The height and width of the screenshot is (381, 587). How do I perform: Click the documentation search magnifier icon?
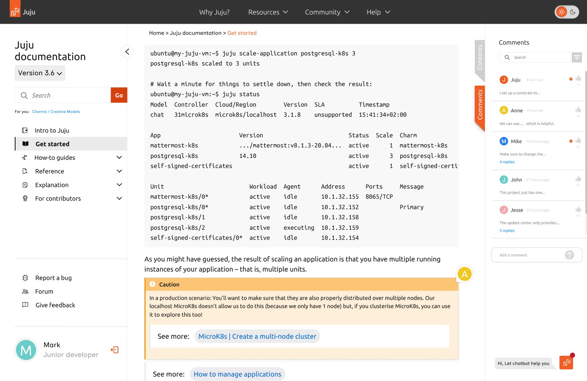[24, 95]
